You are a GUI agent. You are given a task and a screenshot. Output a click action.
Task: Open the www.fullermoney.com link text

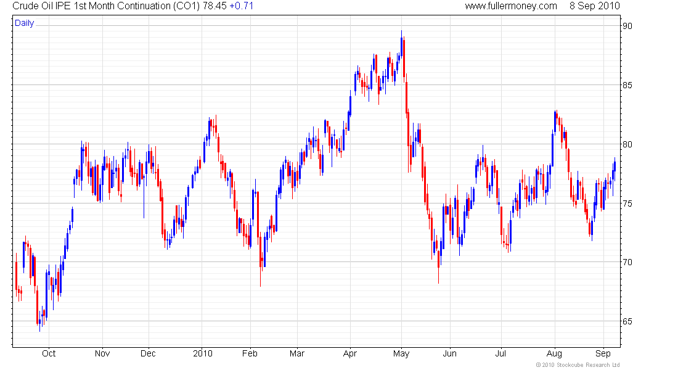pos(511,6)
